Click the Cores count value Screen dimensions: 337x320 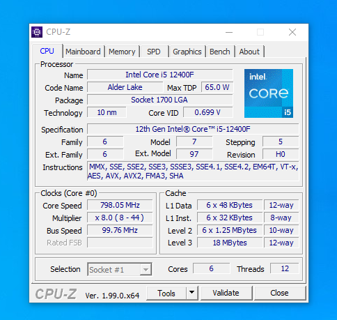click(x=211, y=268)
